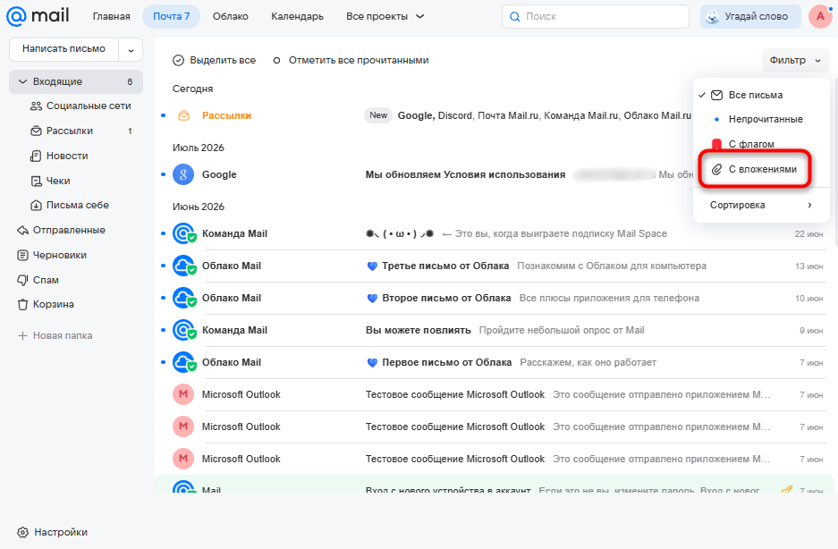This screenshot has width=838, height=549.
Task: Toggle the Выделить все checkbox
Action: pyautogui.click(x=178, y=61)
